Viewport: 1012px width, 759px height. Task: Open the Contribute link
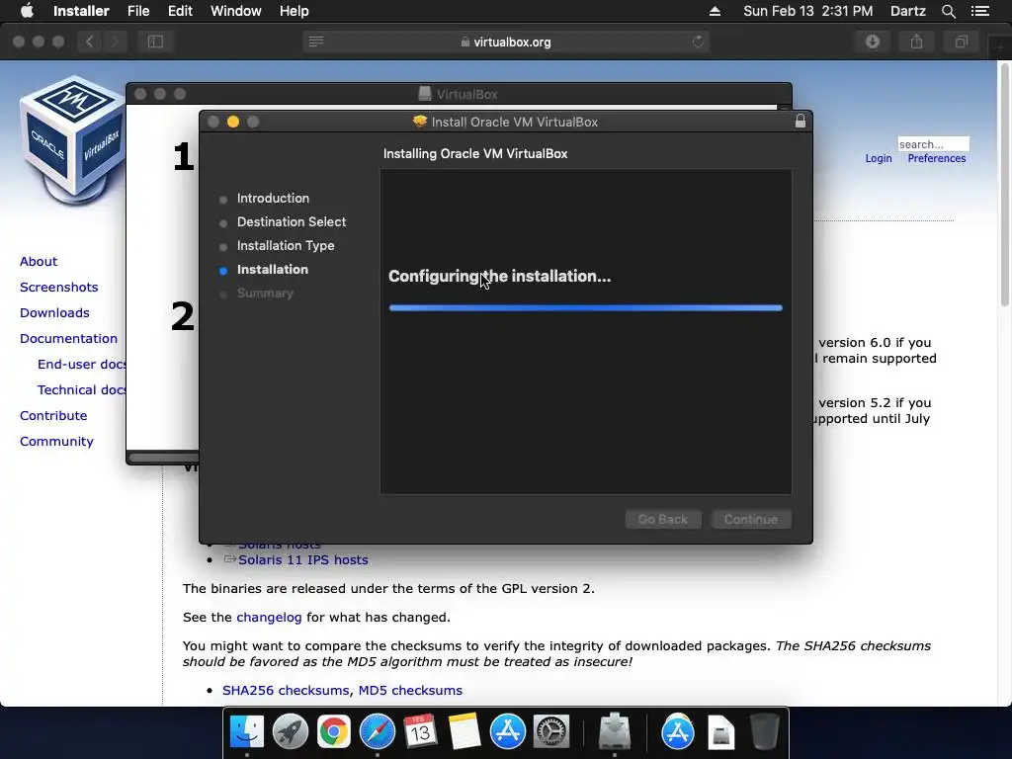coord(53,416)
